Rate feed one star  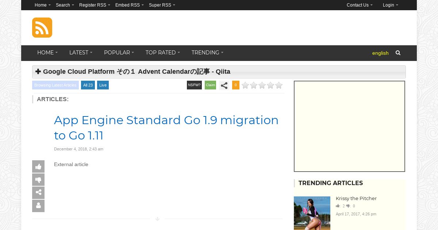coord(245,85)
